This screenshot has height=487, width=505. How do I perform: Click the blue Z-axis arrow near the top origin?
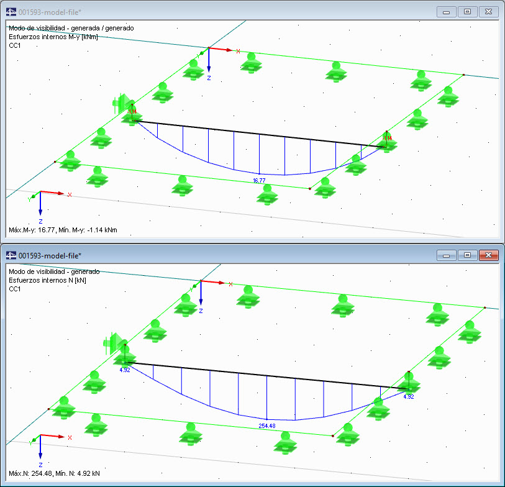pos(209,68)
